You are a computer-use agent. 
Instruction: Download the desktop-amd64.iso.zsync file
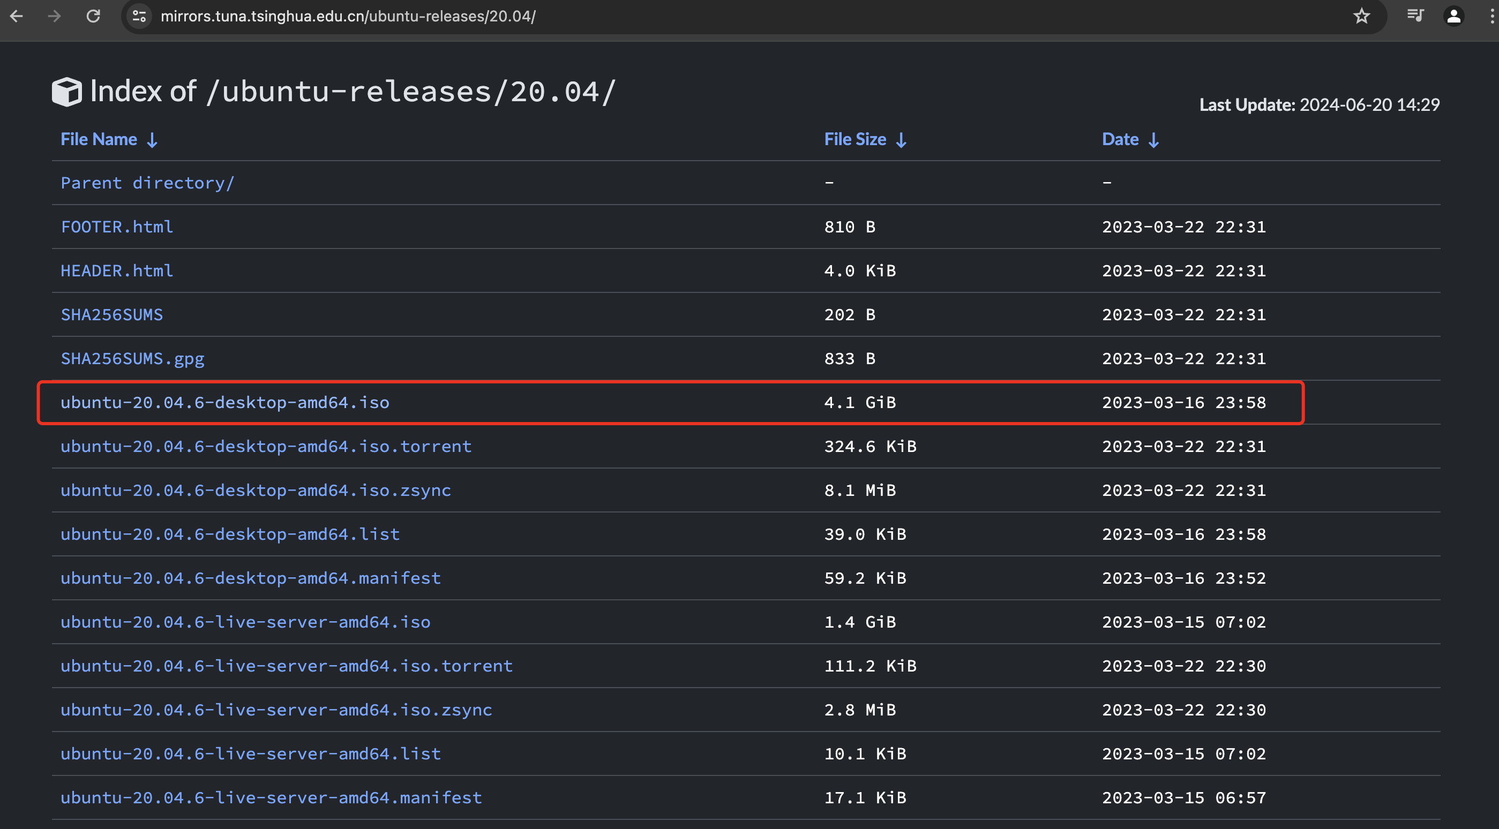pos(256,491)
